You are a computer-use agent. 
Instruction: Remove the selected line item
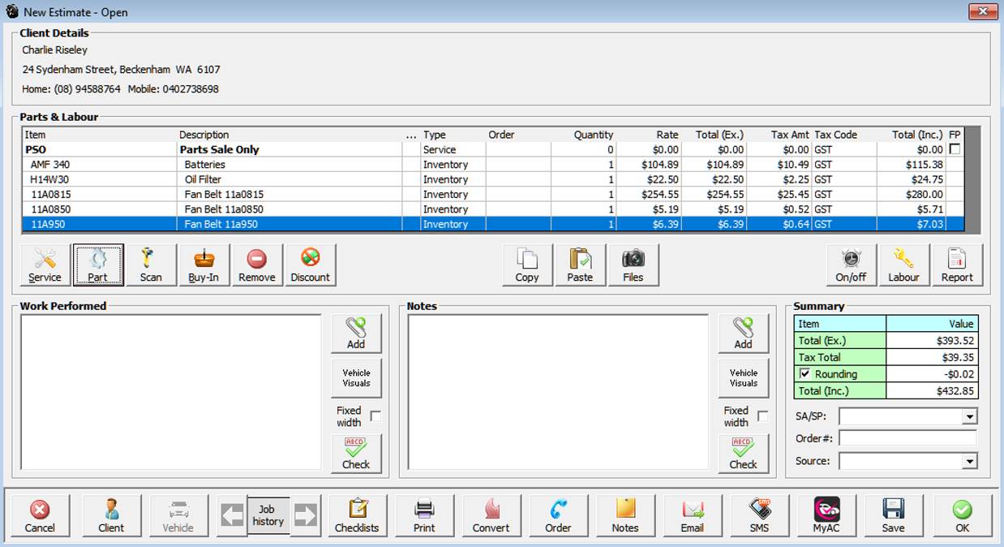[256, 265]
